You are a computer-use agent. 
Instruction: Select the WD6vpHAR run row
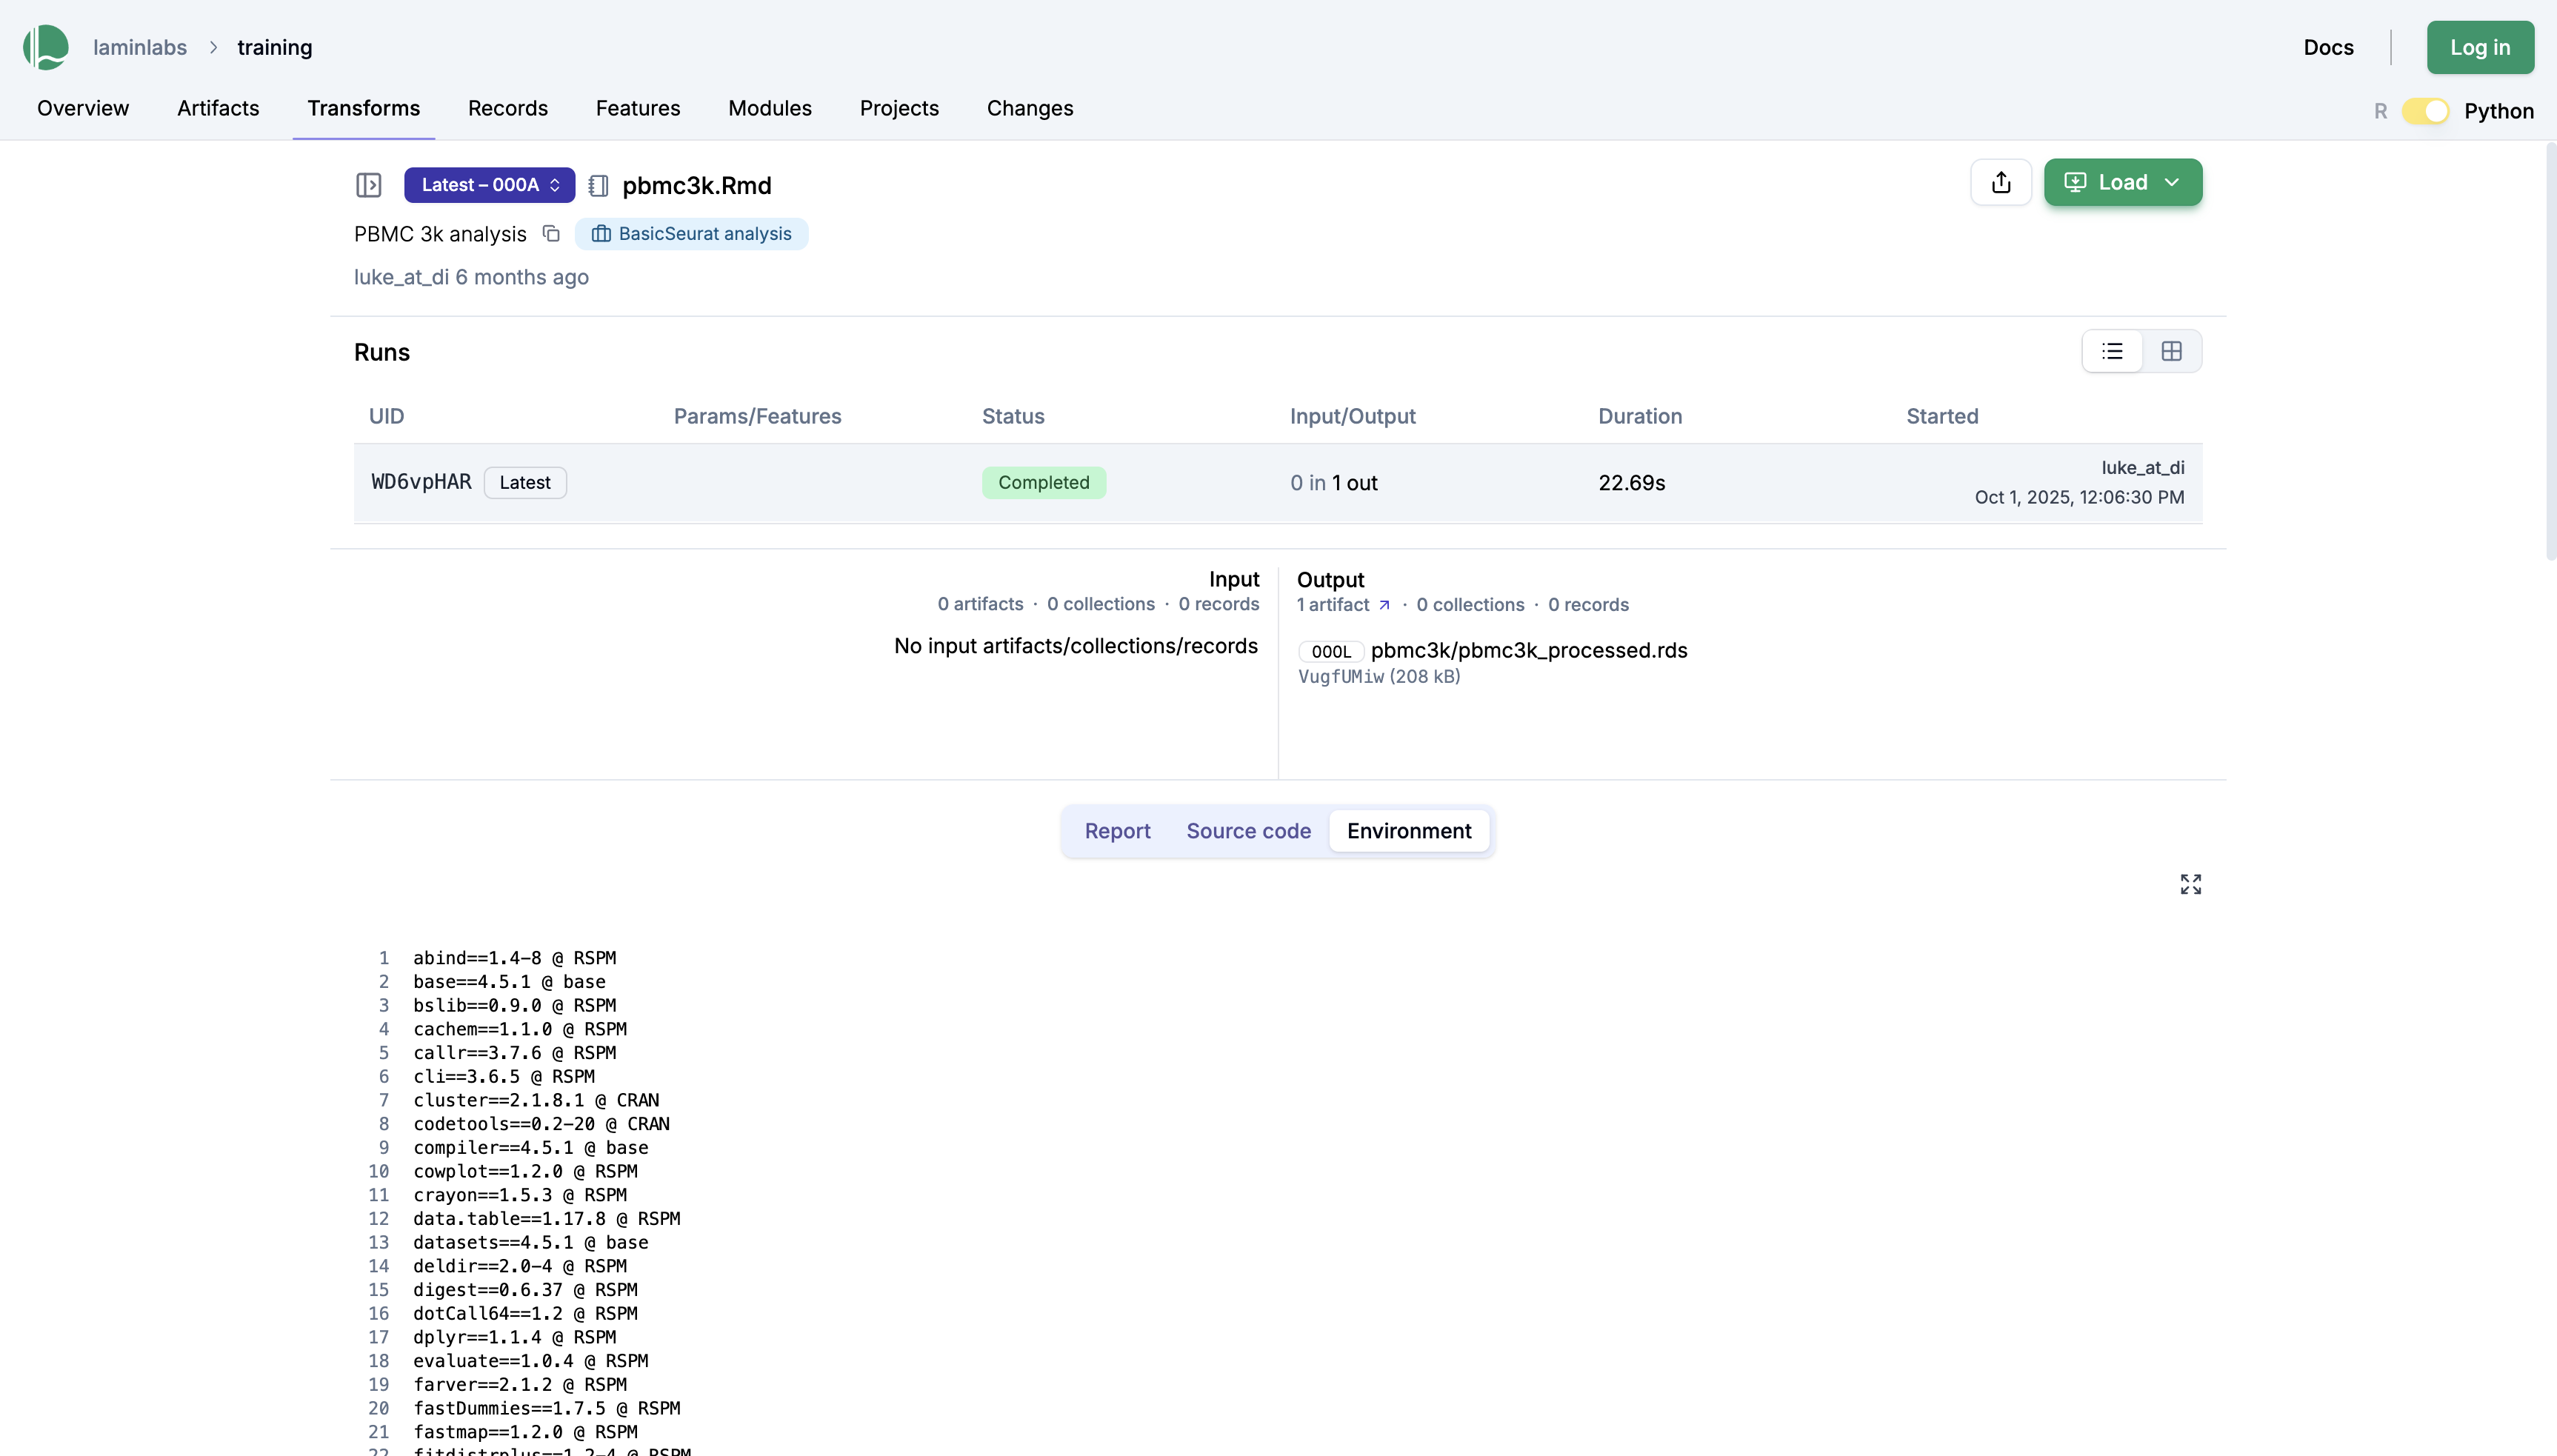[421, 482]
